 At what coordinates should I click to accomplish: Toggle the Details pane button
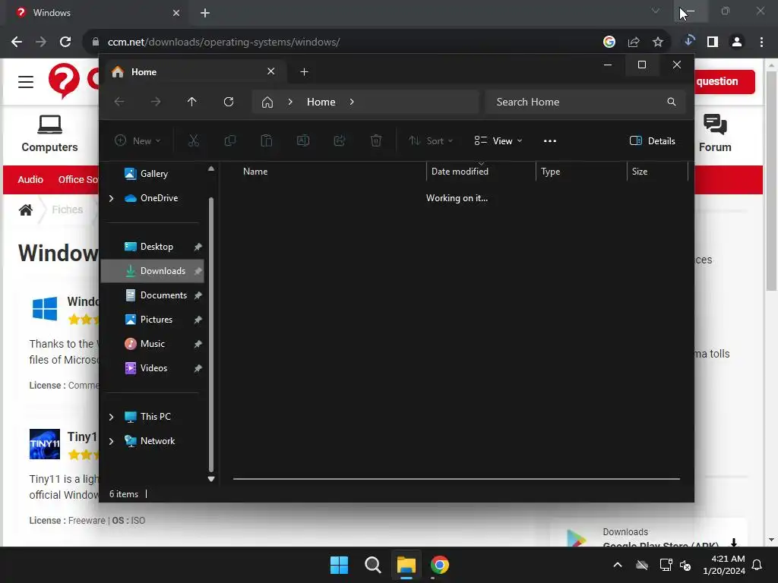652,140
